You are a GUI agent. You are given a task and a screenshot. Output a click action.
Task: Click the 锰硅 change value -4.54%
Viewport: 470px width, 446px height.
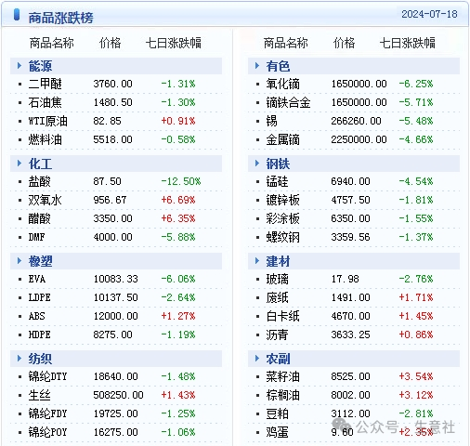[x=416, y=181]
